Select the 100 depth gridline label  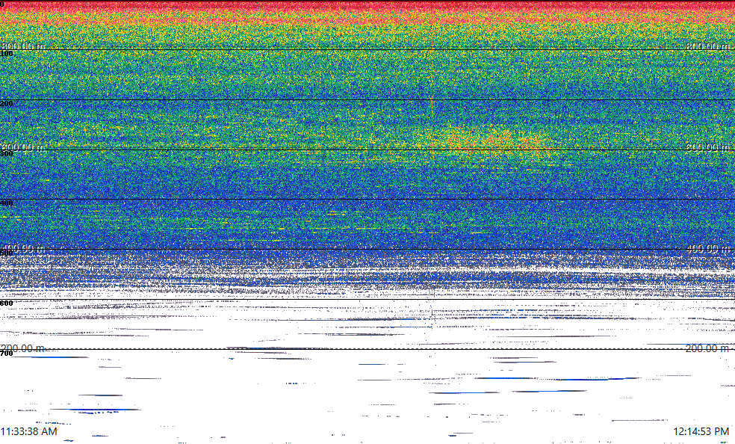[7, 54]
